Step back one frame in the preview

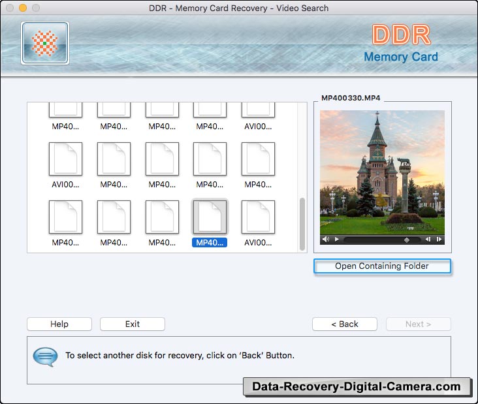(x=428, y=239)
